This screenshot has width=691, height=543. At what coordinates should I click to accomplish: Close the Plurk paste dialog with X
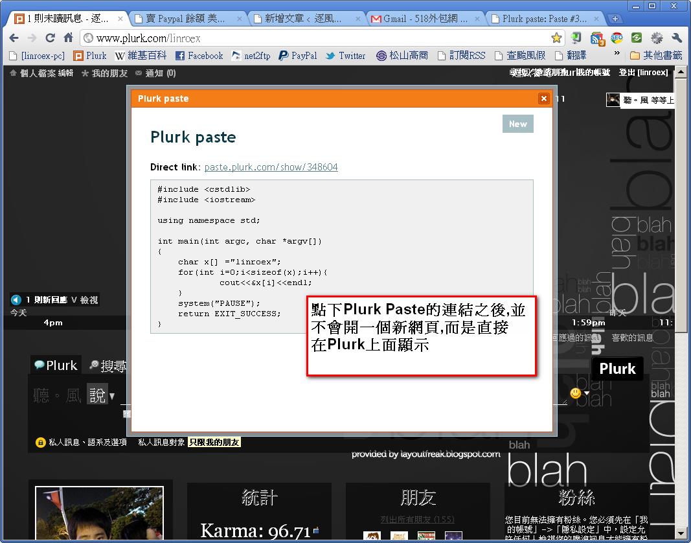tap(544, 98)
